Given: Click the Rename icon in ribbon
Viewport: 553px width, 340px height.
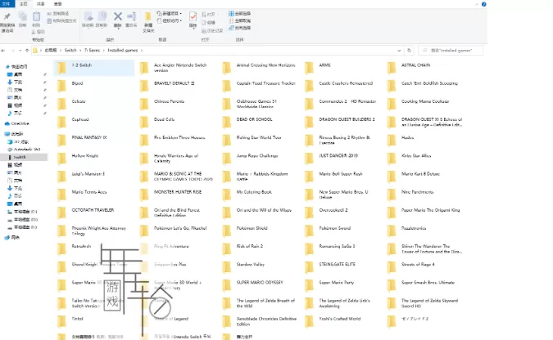Looking at the screenshot, I should (x=132, y=17).
